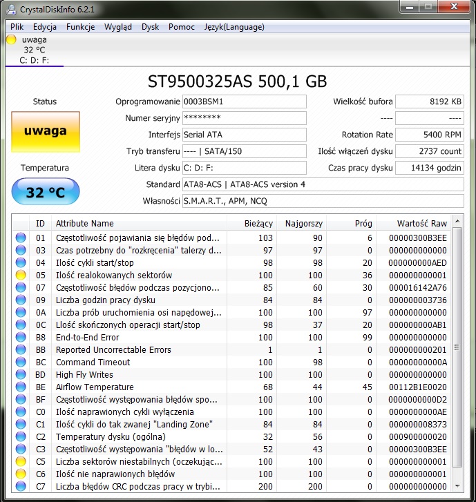Image resolution: width=476 pixels, height=502 pixels.
Task: Click the CrystalDiskInfo title bar app icon
Action: point(11,10)
